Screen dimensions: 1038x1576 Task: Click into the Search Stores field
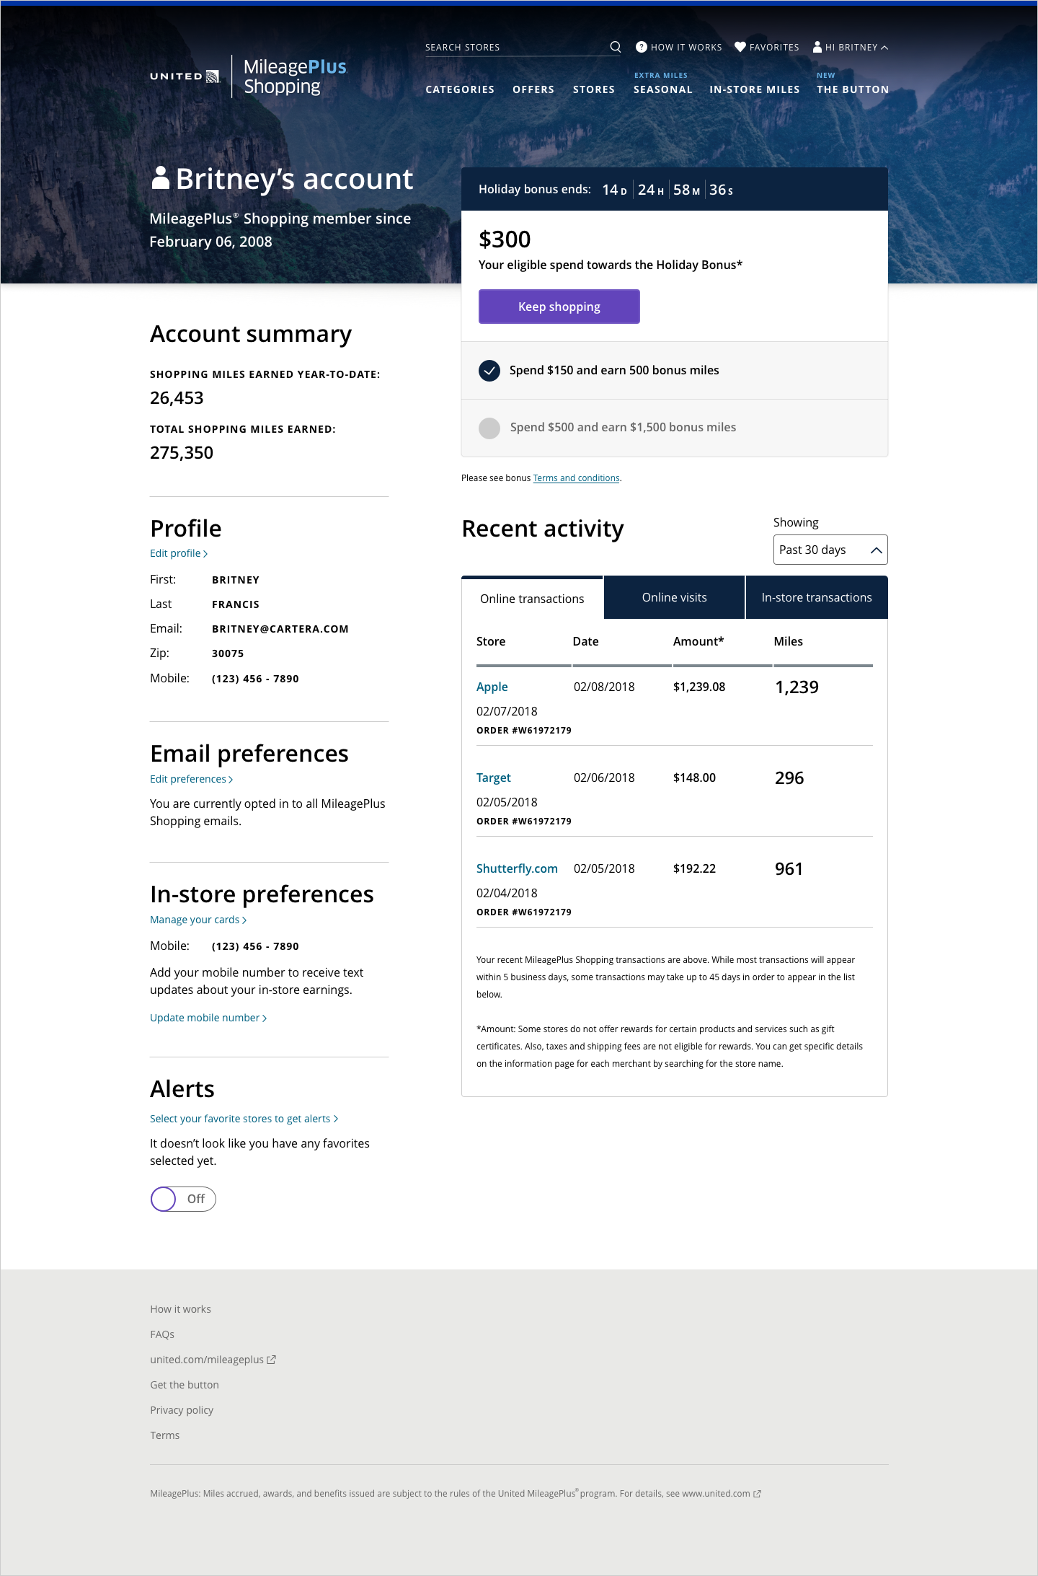coord(513,48)
